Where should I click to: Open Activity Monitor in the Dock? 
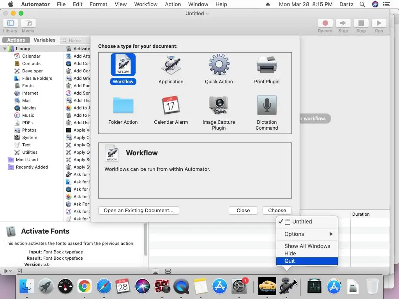pyautogui.click(x=314, y=286)
